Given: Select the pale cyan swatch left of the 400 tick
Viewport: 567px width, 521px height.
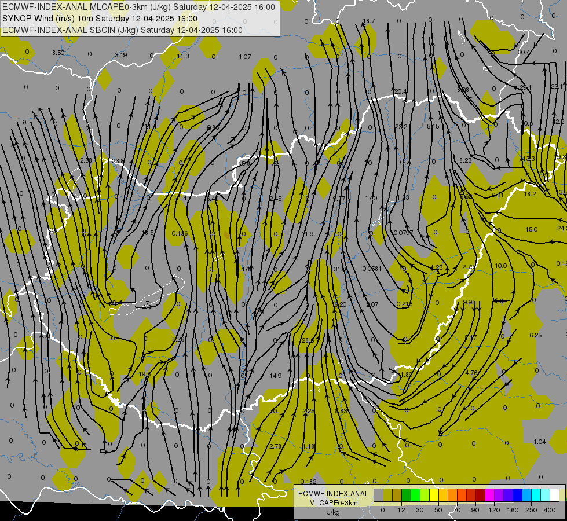Looking at the screenshot, I should pyautogui.click(x=545, y=496).
